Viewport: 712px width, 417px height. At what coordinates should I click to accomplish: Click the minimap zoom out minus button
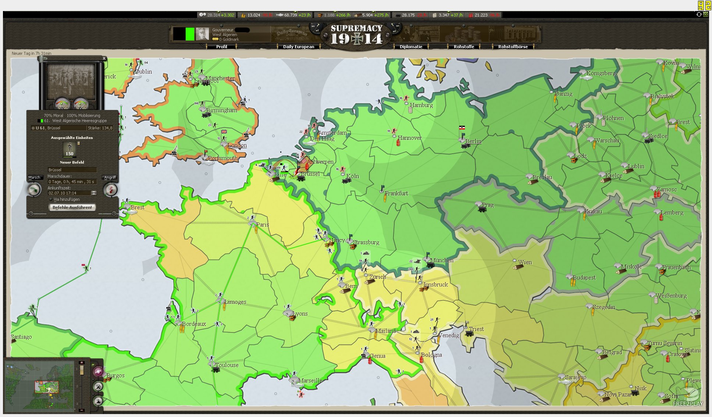pyautogui.click(x=82, y=410)
